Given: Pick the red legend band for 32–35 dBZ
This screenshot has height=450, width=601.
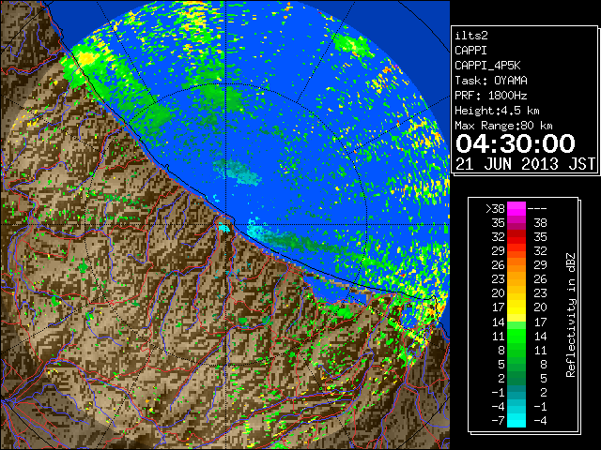Looking at the screenshot, I should (x=516, y=237).
